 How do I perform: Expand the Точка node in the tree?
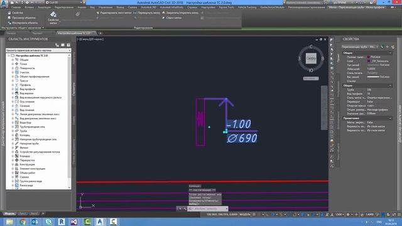[x=13, y=64]
